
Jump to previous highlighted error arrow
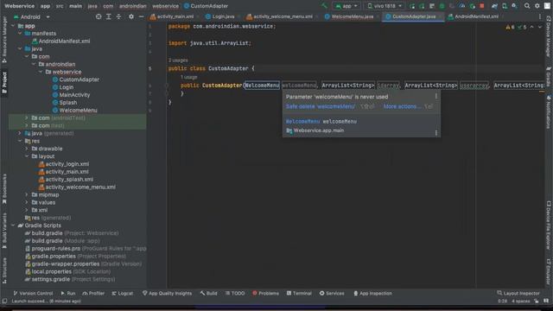tap(532, 27)
